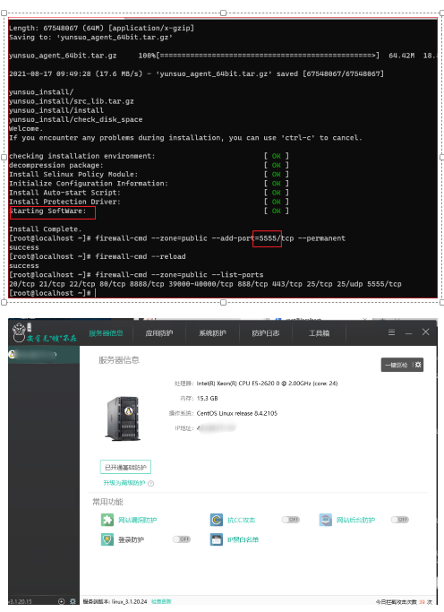Click the gear icon on 一键巡检 button
Viewport: 444px width, 612px height.
coord(418,365)
